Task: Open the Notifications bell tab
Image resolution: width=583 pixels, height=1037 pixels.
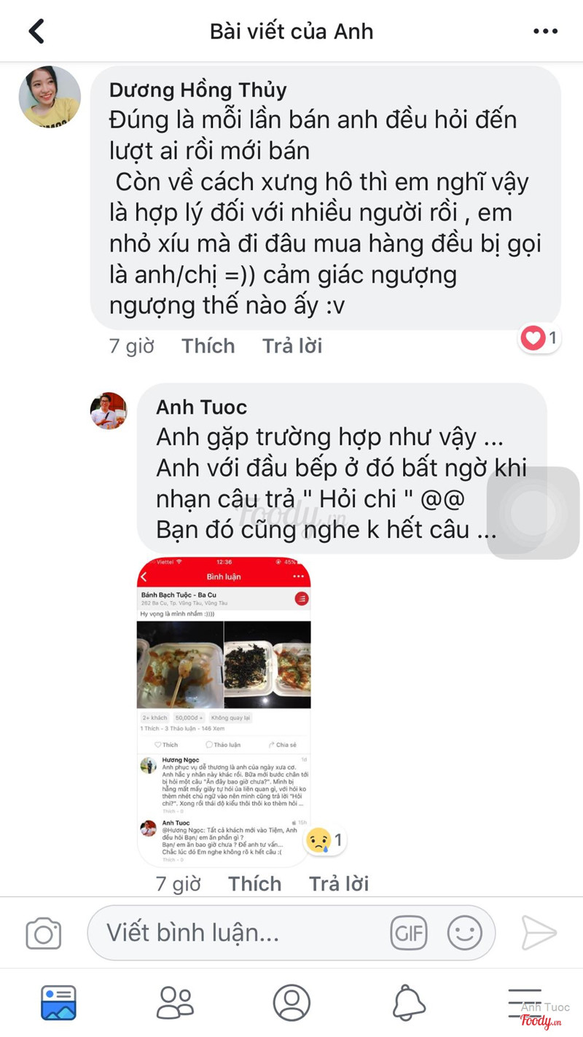Action: pos(409,1003)
